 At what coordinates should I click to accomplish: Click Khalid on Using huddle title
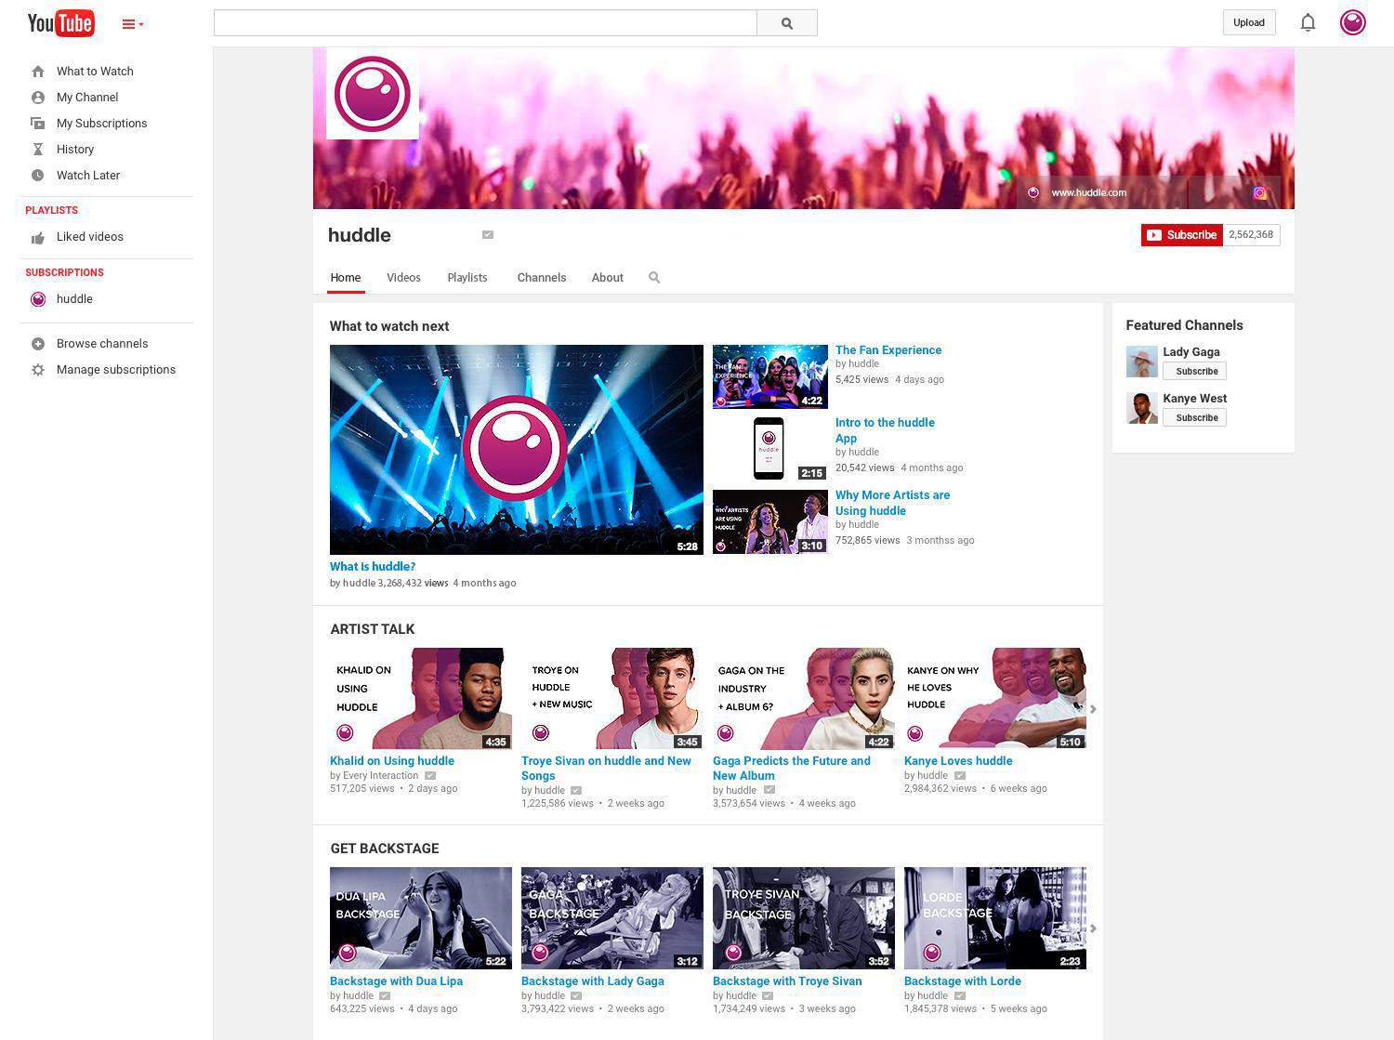click(392, 761)
